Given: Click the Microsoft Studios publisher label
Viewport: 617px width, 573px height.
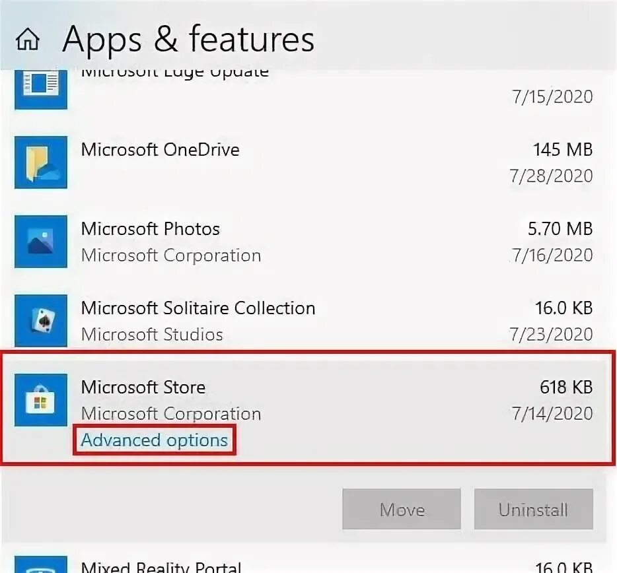Looking at the screenshot, I should coord(151,335).
